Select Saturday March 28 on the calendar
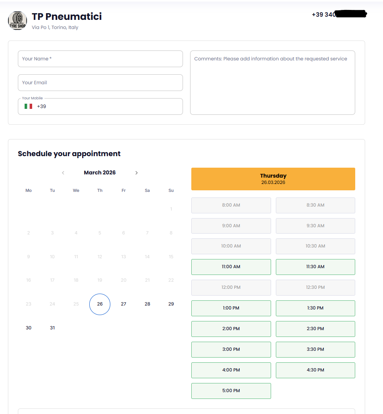Image resolution: width=383 pixels, height=414 pixels. point(147,304)
